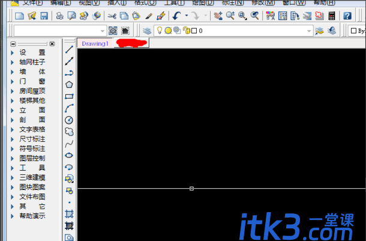The height and width of the screenshot is (241, 366).
Task: Switch to the Drawing1 tab
Action: [95, 44]
